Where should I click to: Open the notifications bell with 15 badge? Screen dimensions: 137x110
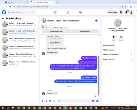(126, 12)
